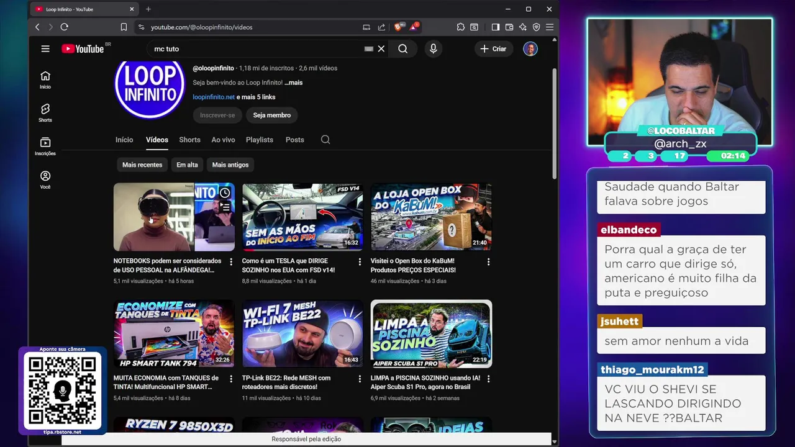
Task: Open the KaBuM Open Box thumbnail
Action: 431,217
